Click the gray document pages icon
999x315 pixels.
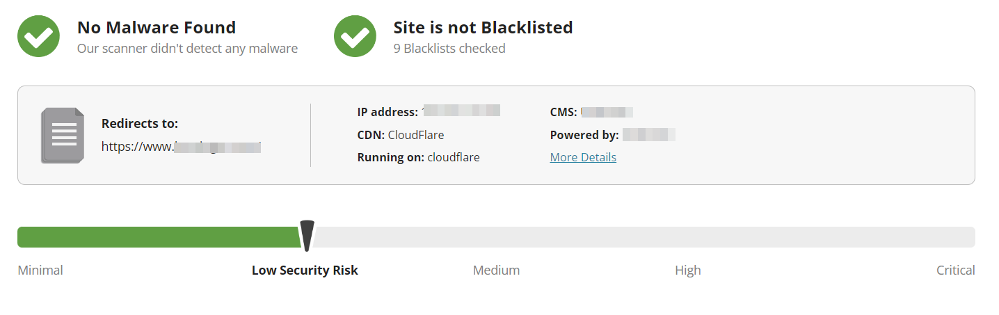[63, 136]
